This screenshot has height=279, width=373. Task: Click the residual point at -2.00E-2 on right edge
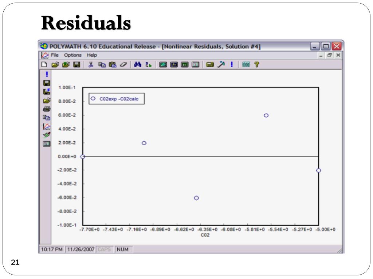pos(318,170)
